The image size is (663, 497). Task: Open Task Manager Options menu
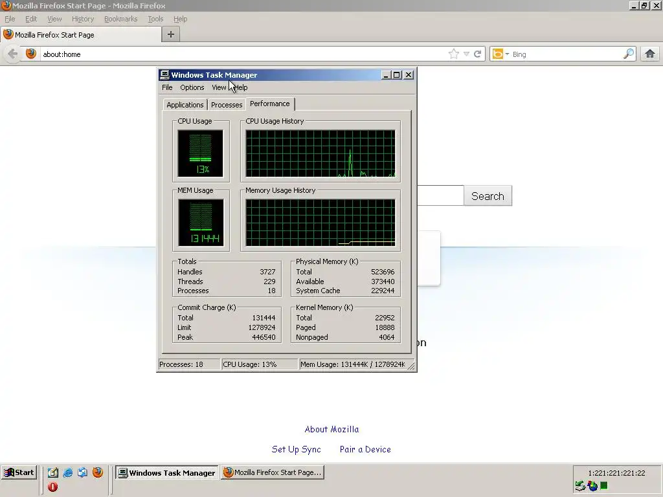pyautogui.click(x=192, y=87)
